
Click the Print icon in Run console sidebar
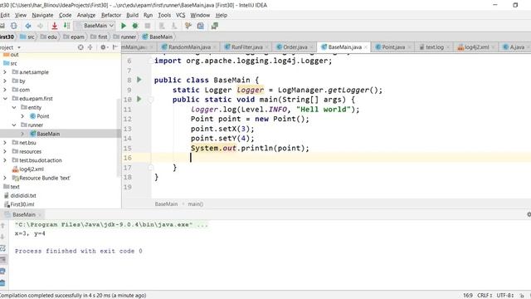(2, 272)
